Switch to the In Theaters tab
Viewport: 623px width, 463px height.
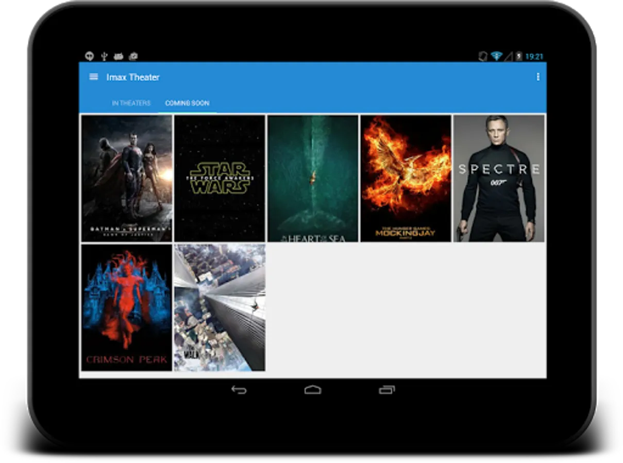tap(131, 103)
